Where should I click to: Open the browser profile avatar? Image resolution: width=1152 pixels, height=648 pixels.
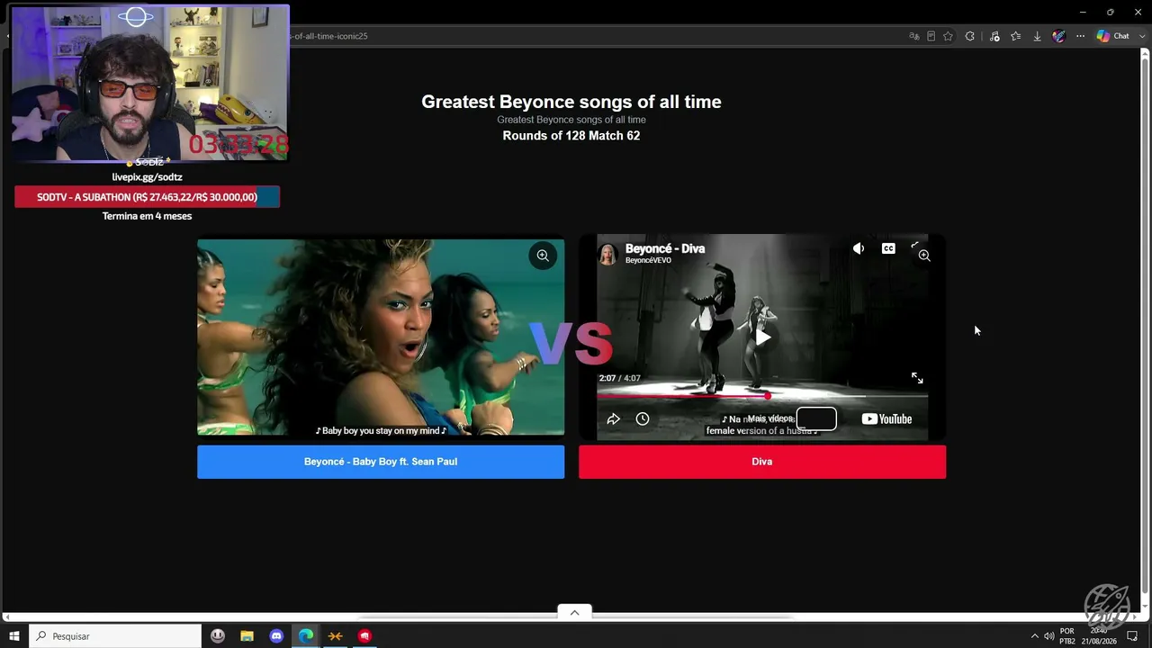(x=1059, y=36)
